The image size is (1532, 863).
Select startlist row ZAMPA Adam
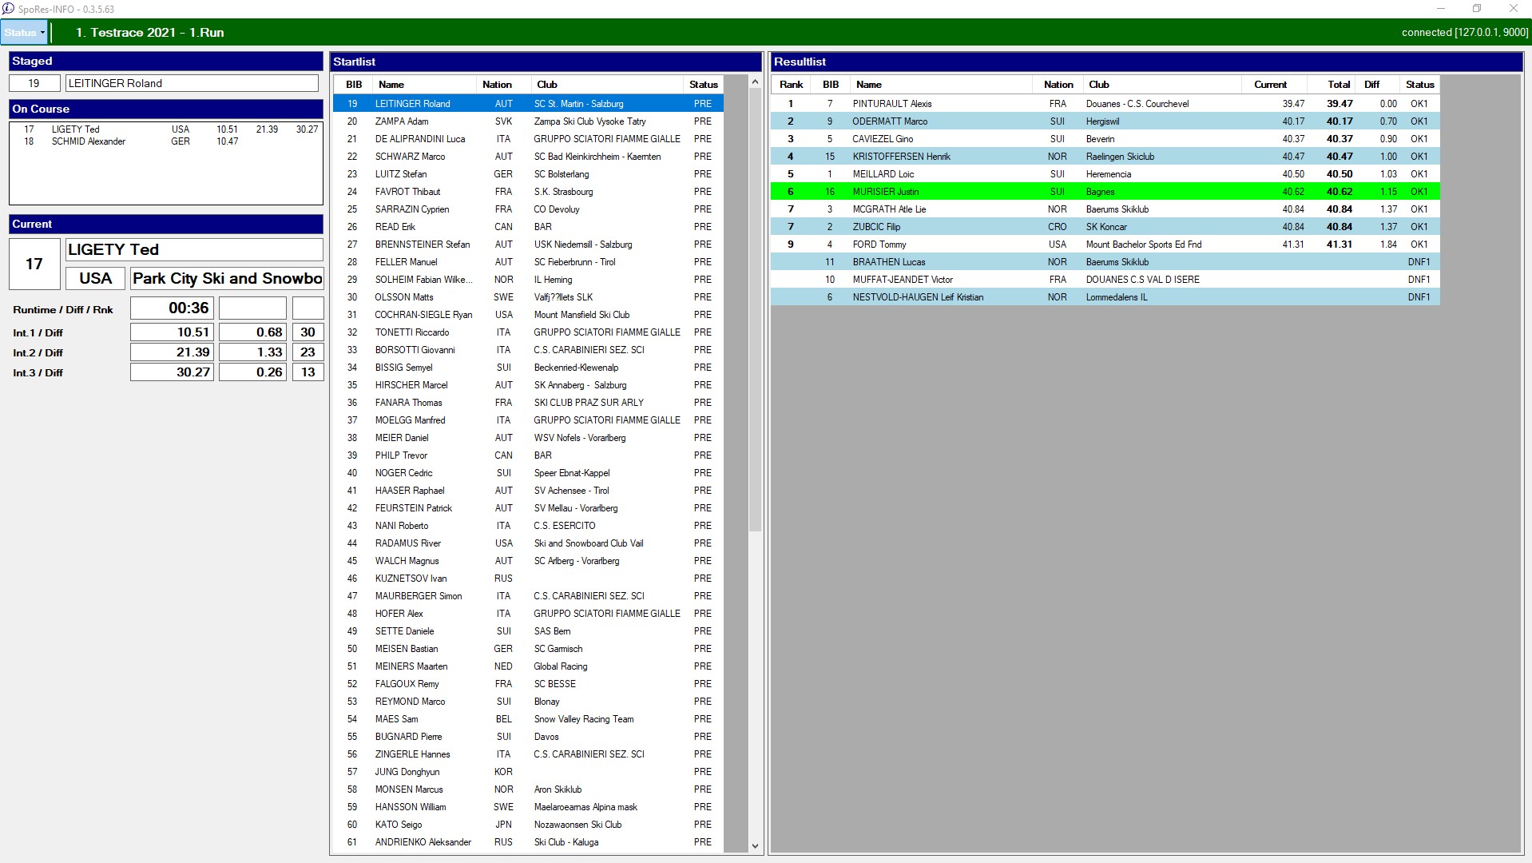tap(528, 121)
